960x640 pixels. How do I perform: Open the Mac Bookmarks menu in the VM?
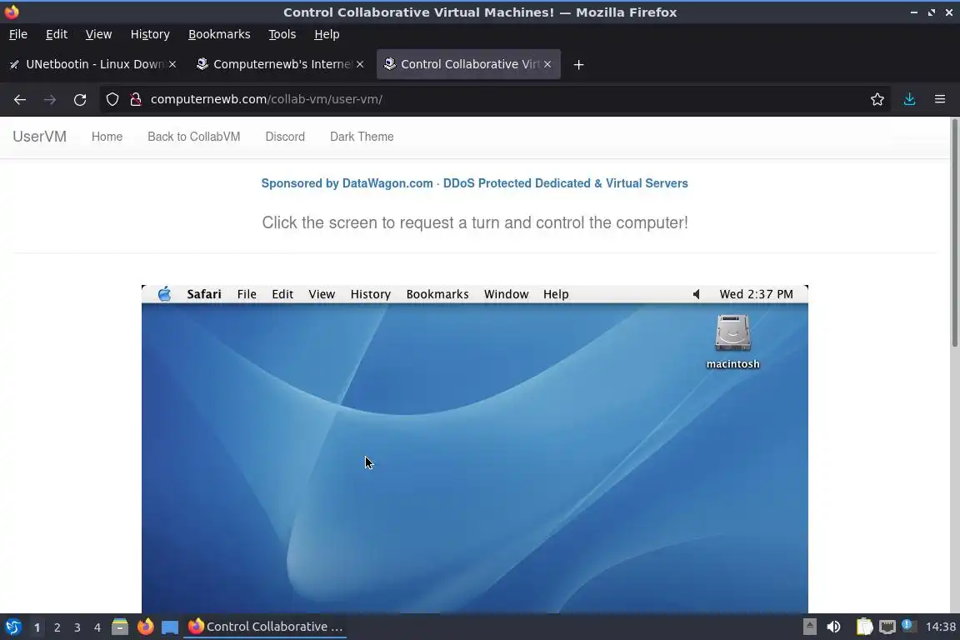(437, 294)
